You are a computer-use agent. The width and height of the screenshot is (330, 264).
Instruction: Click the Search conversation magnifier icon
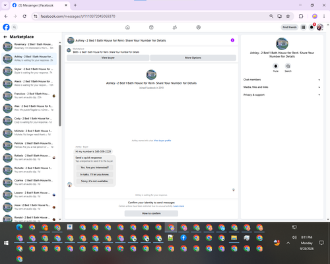(x=288, y=66)
